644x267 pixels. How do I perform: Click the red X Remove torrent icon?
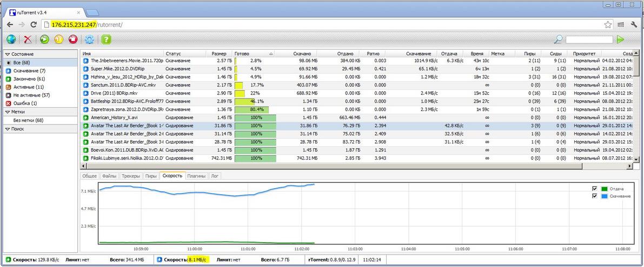click(28, 39)
